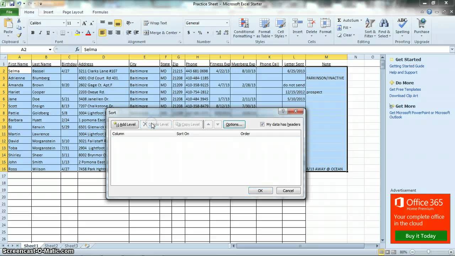Open the Name Box dropdown
This screenshot has width=455, height=256.
pyautogui.click(x=50, y=49)
